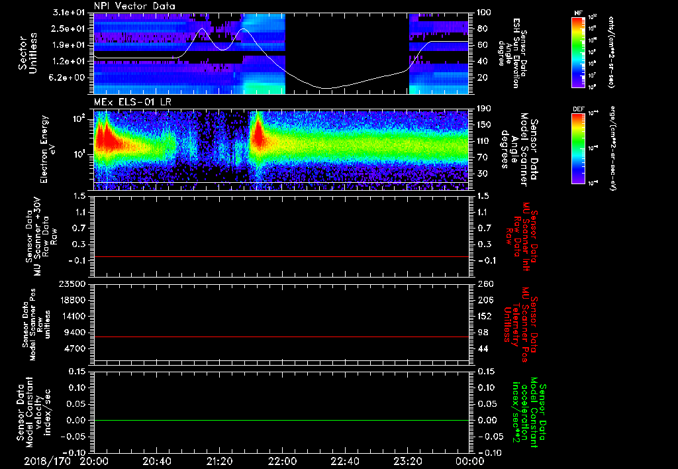Image resolution: width=678 pixels, height=469 pixels.
Task: Click the "cnts/(cm**2-sr-sec)" units label
Action: (611, 52)
